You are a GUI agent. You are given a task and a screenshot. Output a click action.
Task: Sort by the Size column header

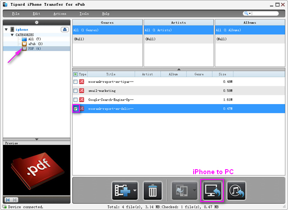(x=222, y=74)
